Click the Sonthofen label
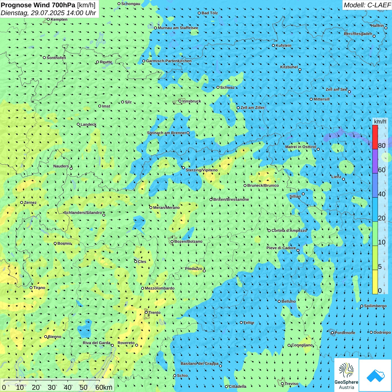The height and width of the screenshot is (392, 392). (56, 58)
